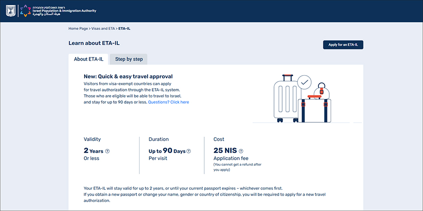Open the help icon beside 90 Days
This screenshot has height=211, width=423.
point(188,151)
